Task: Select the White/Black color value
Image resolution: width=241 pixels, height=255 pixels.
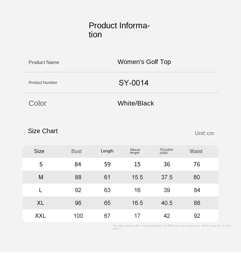Action: point(136,103)
